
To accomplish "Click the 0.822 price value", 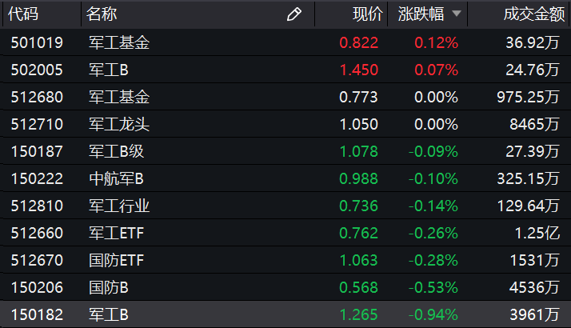I will [x=358, y=43].
